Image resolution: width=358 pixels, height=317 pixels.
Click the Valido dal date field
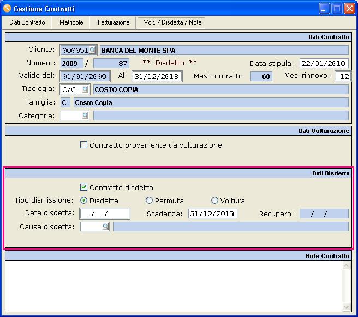(85, 76)
